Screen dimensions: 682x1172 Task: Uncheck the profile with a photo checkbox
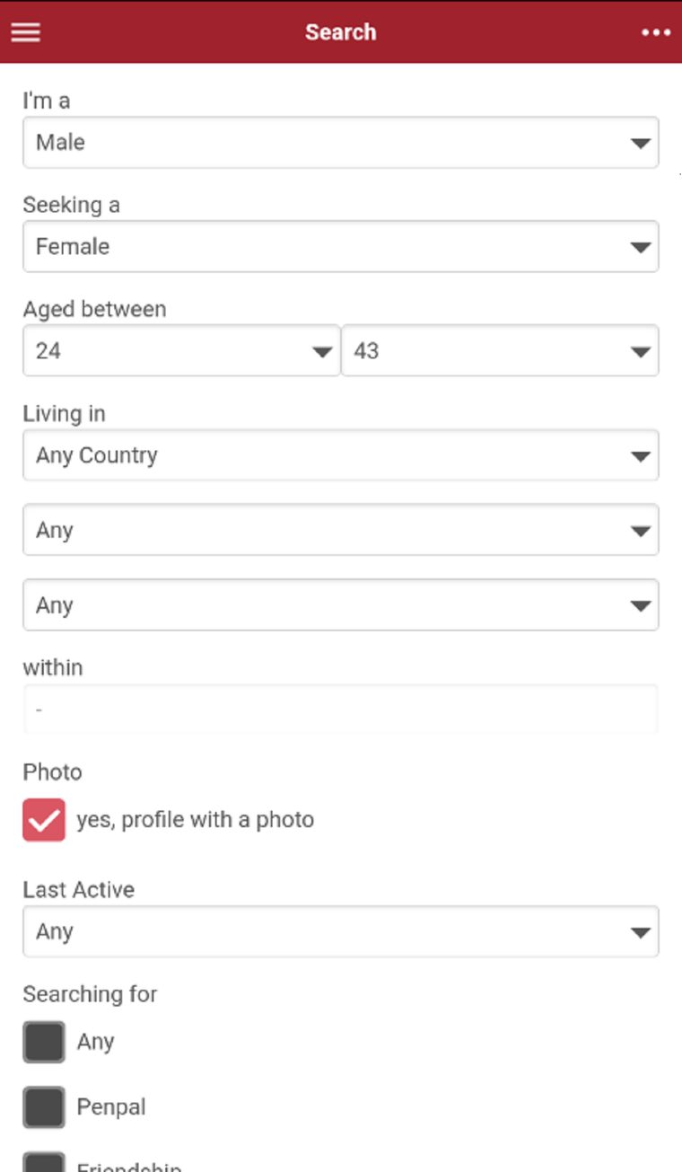tap(44, 820)
